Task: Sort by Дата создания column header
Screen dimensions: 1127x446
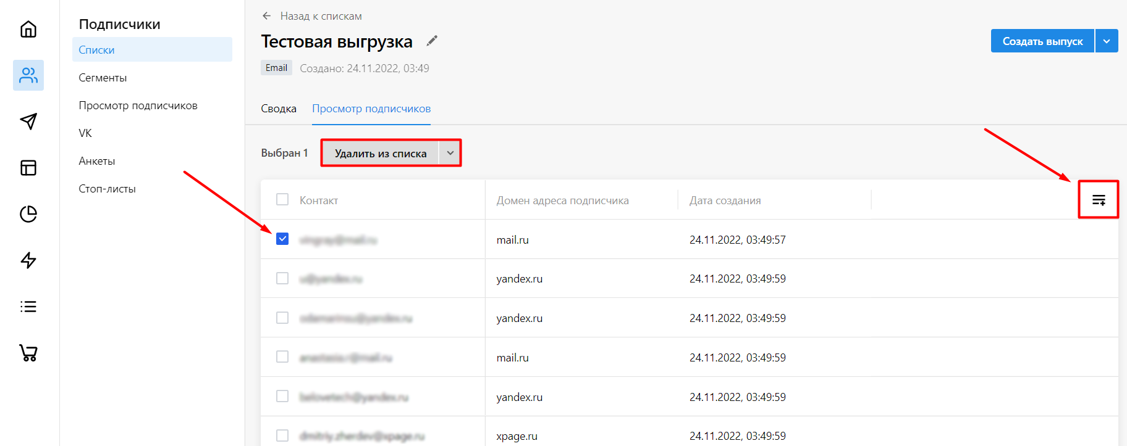Action: 725,200
